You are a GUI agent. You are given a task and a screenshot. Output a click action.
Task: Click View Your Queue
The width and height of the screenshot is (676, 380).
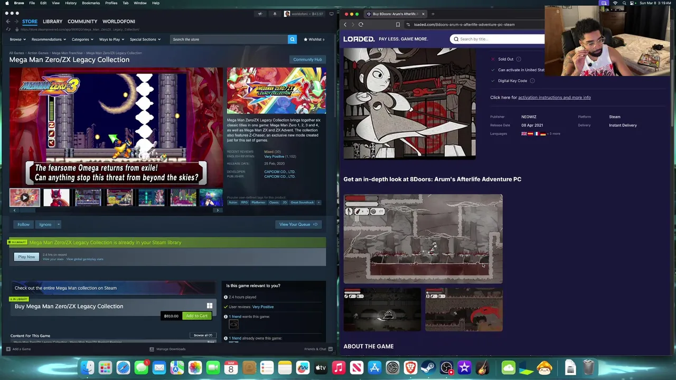tap(298, 224)
